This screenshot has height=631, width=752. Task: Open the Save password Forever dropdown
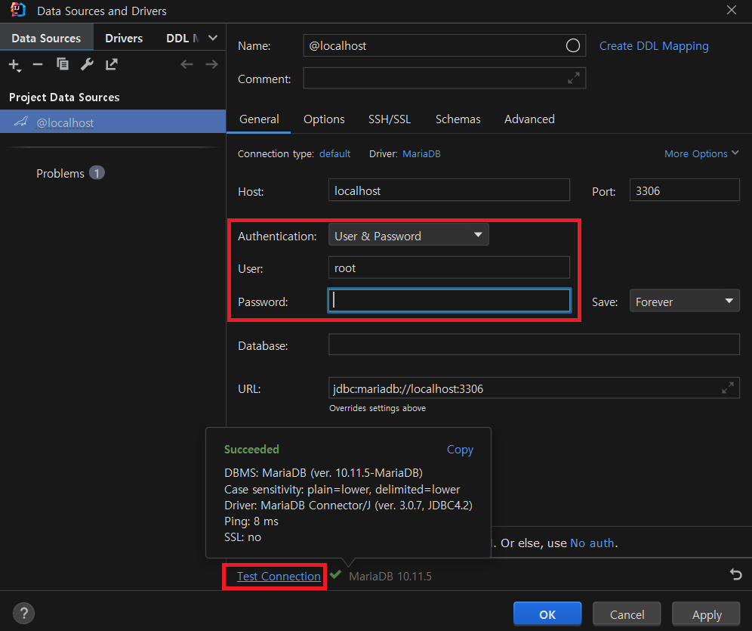tap(684, 302)
